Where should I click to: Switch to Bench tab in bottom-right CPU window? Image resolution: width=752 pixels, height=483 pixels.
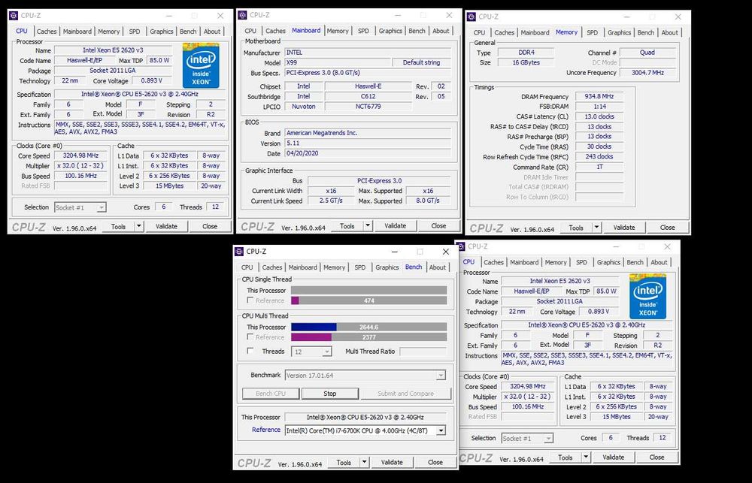pos(635,262)
